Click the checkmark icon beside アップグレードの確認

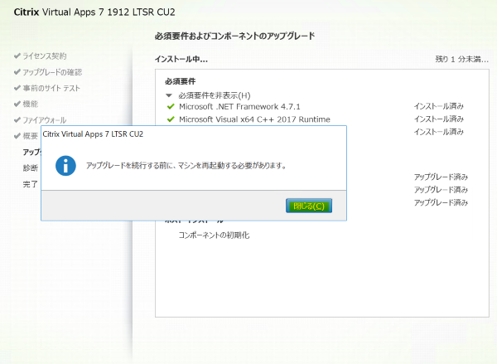17,72
